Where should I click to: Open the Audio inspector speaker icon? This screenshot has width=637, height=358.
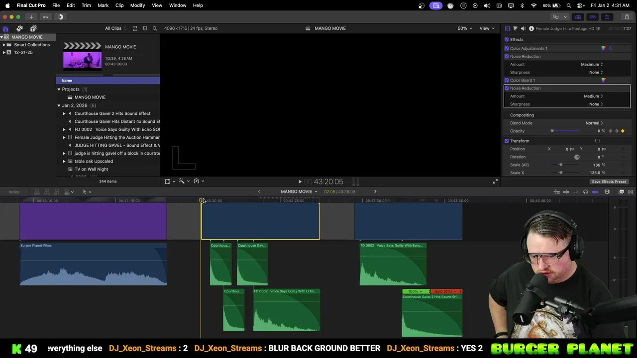coord(523,28)
